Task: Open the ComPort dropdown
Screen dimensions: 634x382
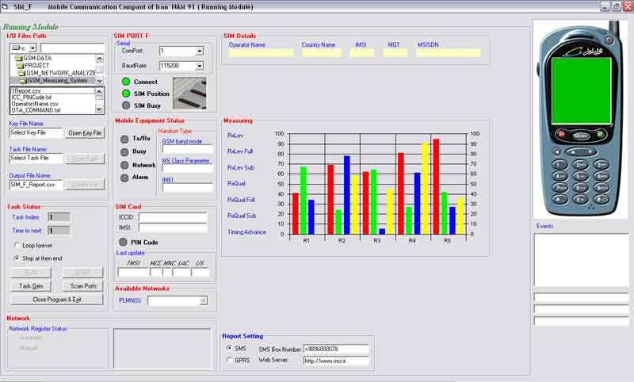Action: pos(200,51)
